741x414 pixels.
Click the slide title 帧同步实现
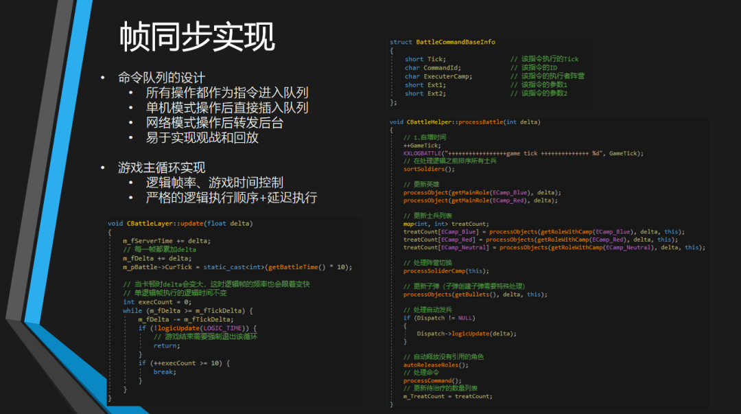pyautogui.click(x=197, y=36)
